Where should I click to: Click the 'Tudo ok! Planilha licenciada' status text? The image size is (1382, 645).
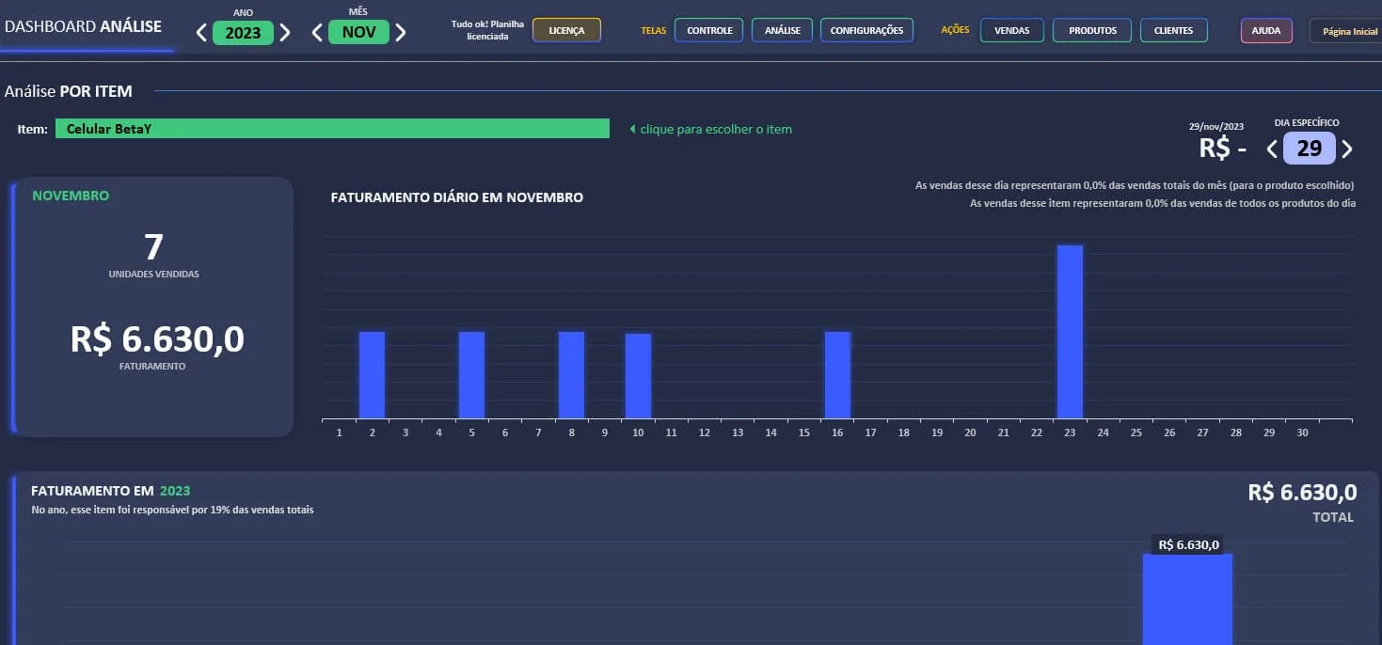point(487,30)
